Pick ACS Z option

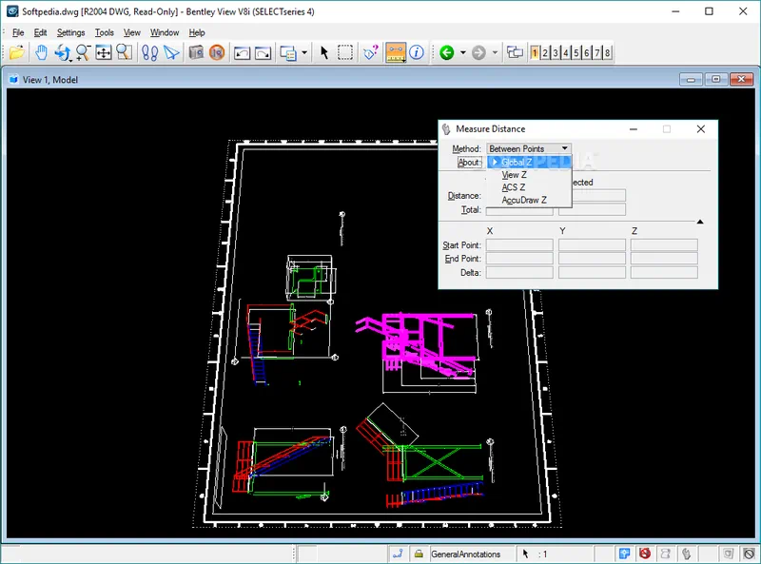530,187
